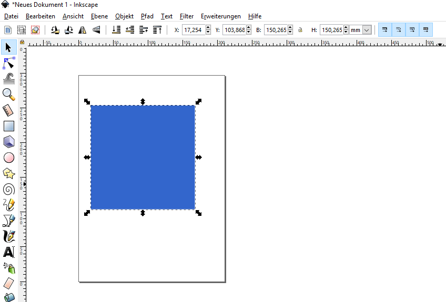Toggle moving gradients with object
This screenshot has width=446, height=302.
click(x=412, y=30)
